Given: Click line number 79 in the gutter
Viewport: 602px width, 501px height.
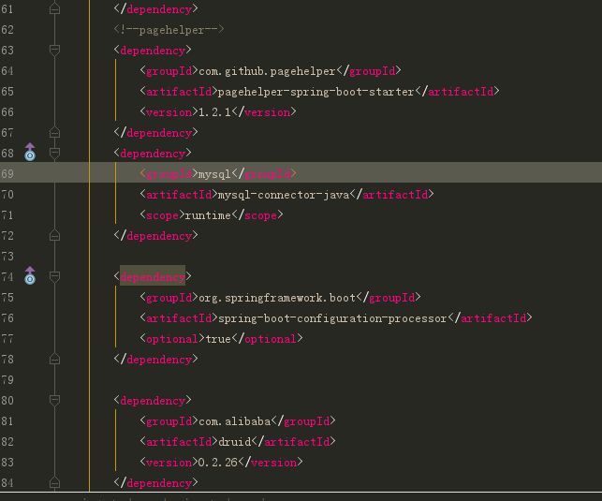Looking at the screenshot, I should (7, 379).
